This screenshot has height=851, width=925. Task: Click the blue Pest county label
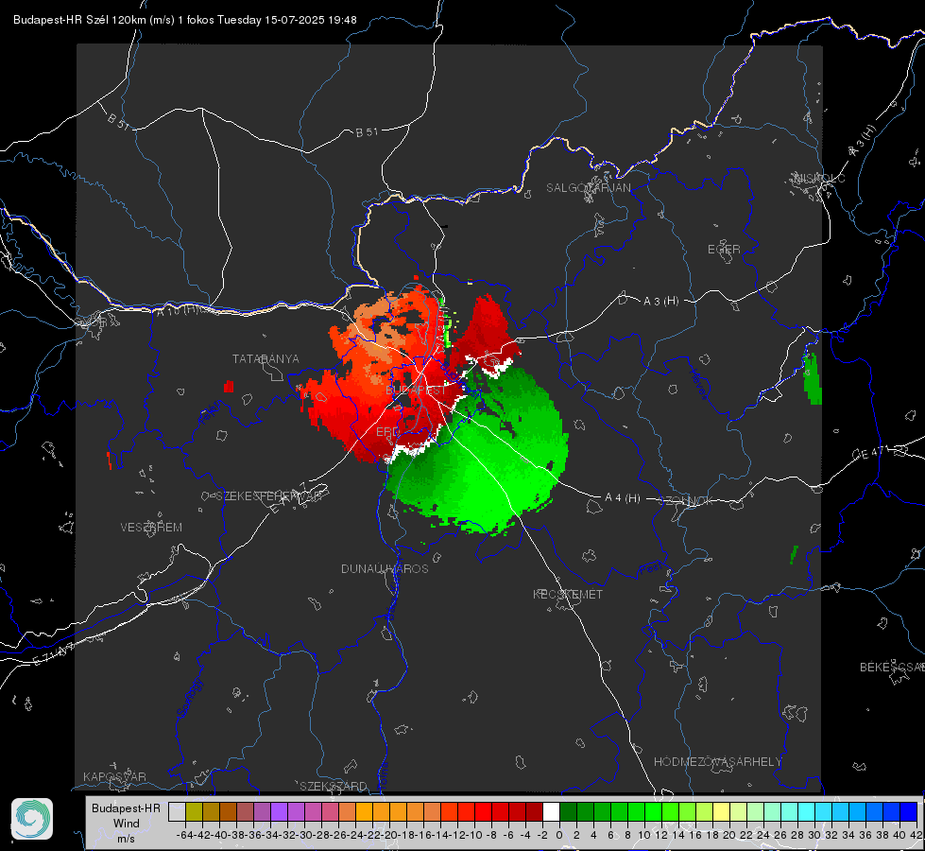point(650,570)
